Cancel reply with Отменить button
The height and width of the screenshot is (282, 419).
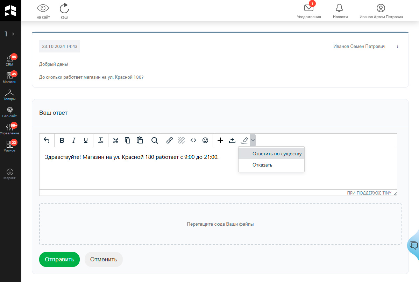(104, 259)
